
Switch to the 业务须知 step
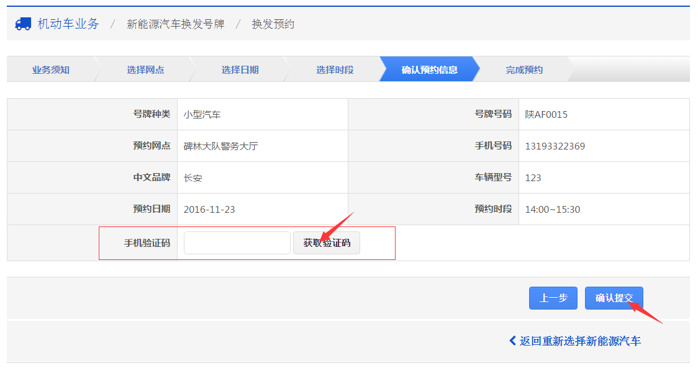coord(51,69)
